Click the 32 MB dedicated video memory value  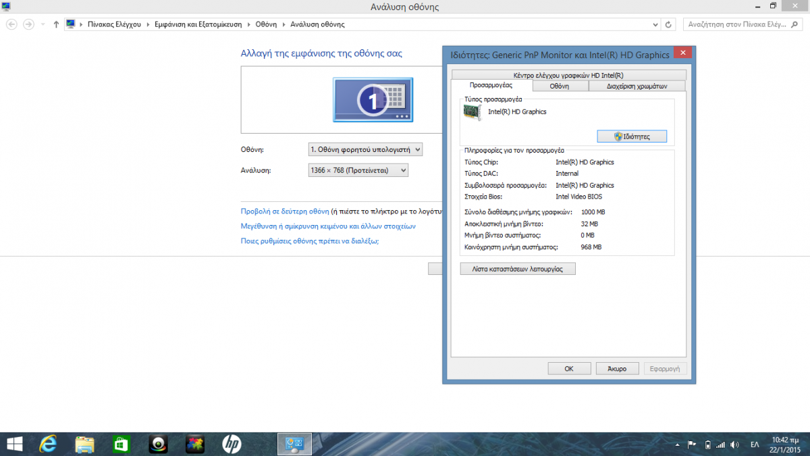click(x=589, y=224)
